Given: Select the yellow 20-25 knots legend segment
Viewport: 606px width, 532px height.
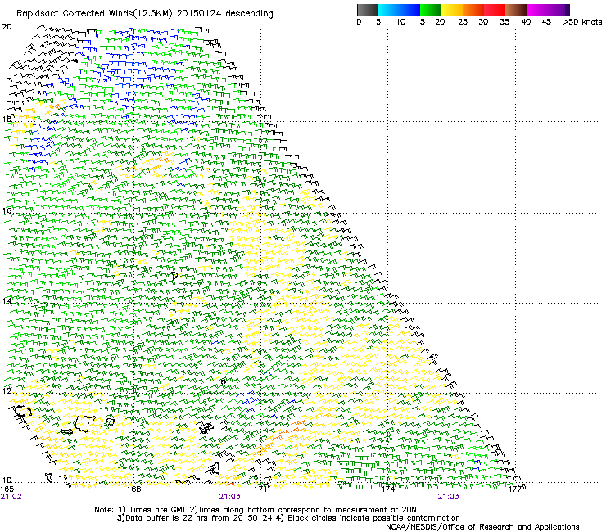Looking at the screenshot, I should pos(452,10).
